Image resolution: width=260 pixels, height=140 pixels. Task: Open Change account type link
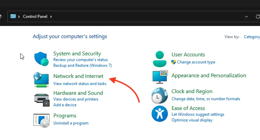(196, 62)
